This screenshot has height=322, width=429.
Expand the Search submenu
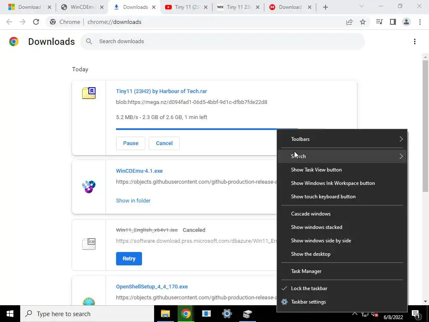(x=342, y=156)
